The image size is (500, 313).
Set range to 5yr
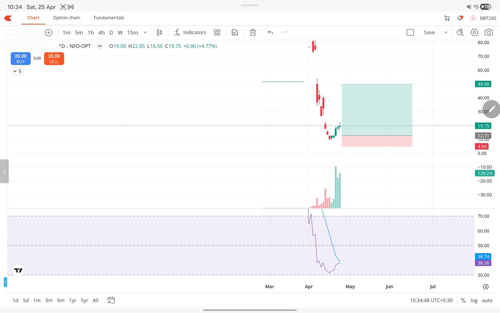[85, 300]
